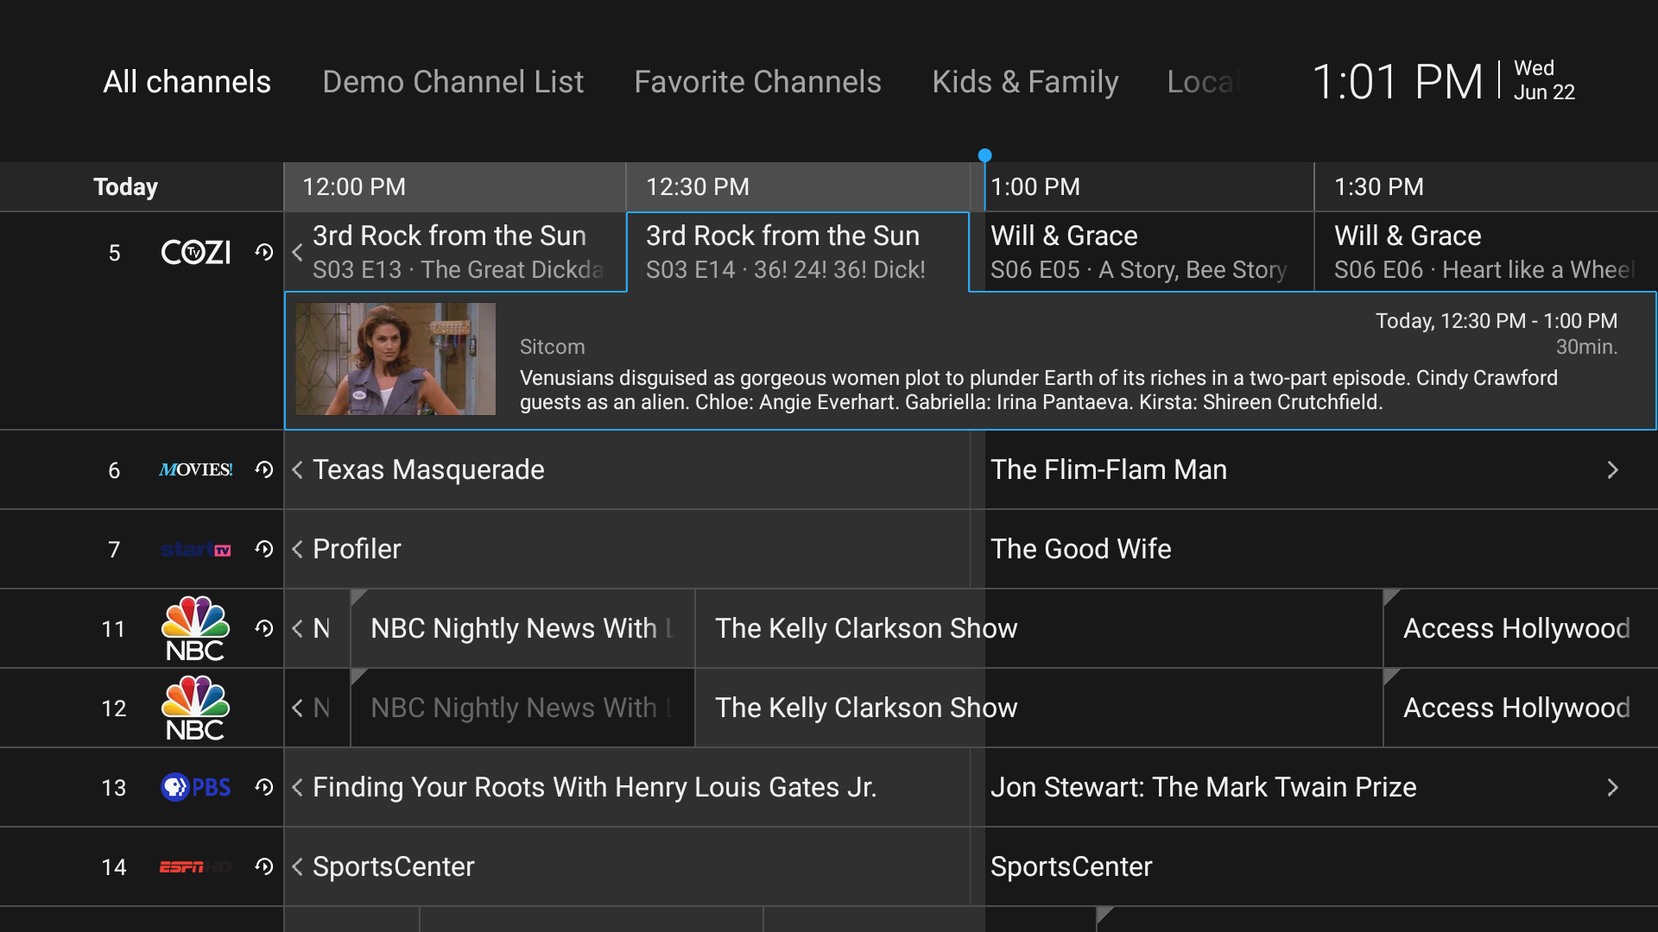Open the Favorite Channels tab
1658x932 pixels.
click(x=757, y=81)
